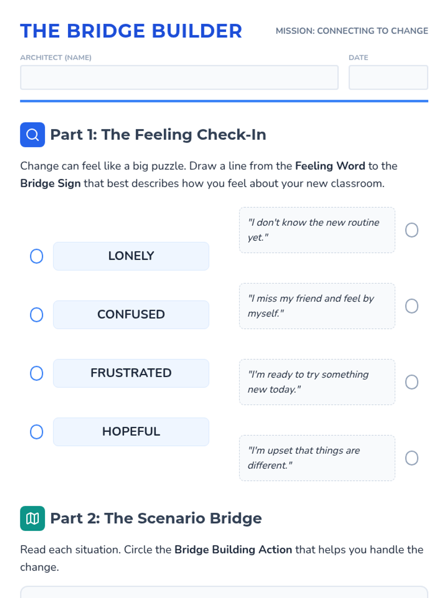Mark the circle beside "I don't know the new routine yet"
The image size is (448, 598).
pyautogui.click(x=412, y=230)
